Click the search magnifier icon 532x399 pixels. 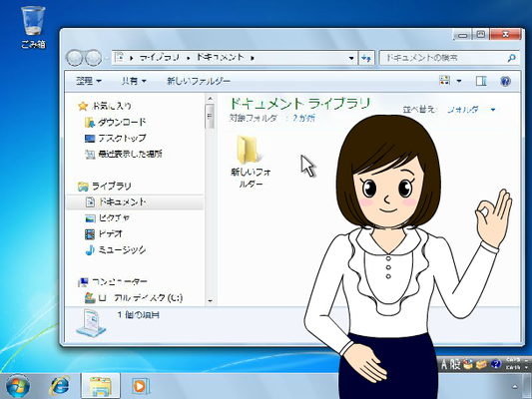pyautogui.click(x=511, y=58)
